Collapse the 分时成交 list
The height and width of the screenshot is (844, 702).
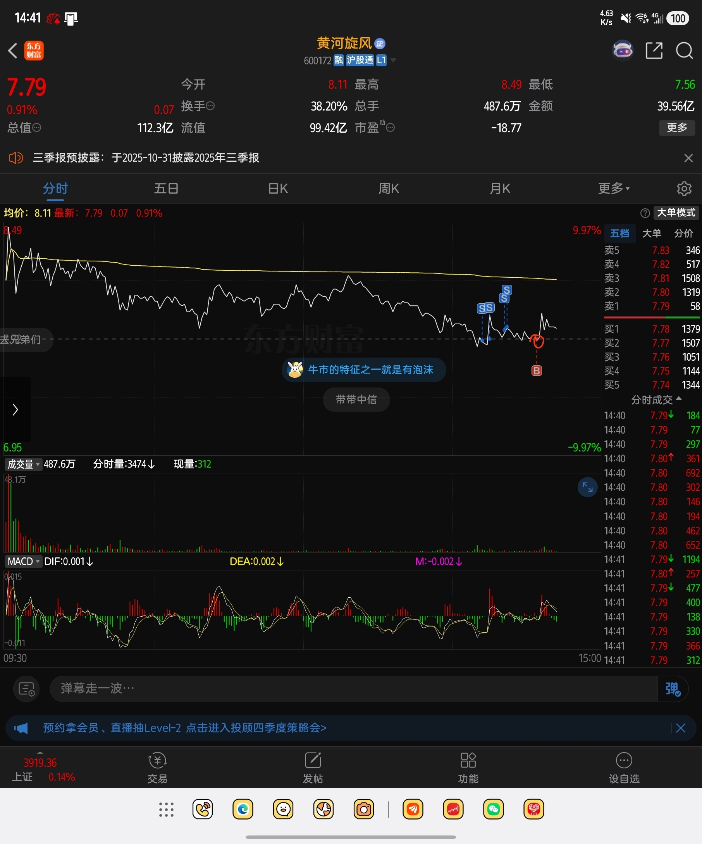click(x=656, y=400)
